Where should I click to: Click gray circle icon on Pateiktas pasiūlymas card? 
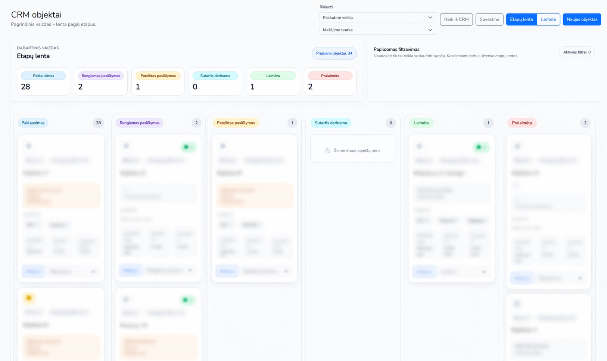(223, 146)
